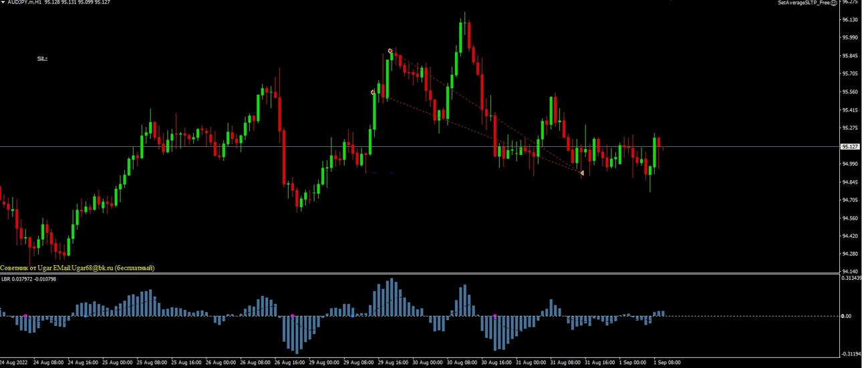Select the magenta dot near 24 Aug 2022
This screenshot has height=368, width=862.
[25, 315]
